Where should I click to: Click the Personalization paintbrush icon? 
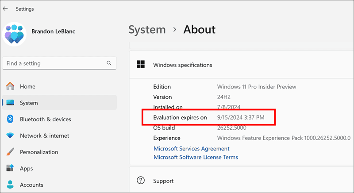click(10, 152)
